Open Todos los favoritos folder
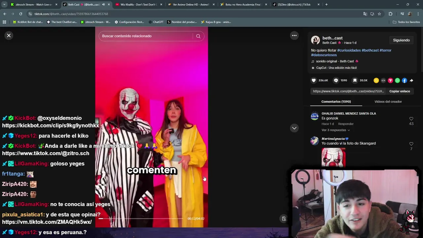The width and height of the screenshot is (423, 238). coord(406,22)
